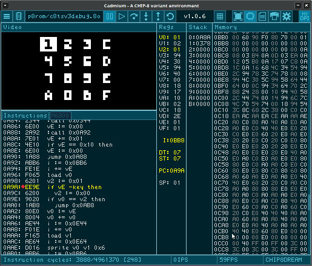This screenshot has height=266, width=312.
Task: Click the Memory panel header
Action: click(261, 27)
